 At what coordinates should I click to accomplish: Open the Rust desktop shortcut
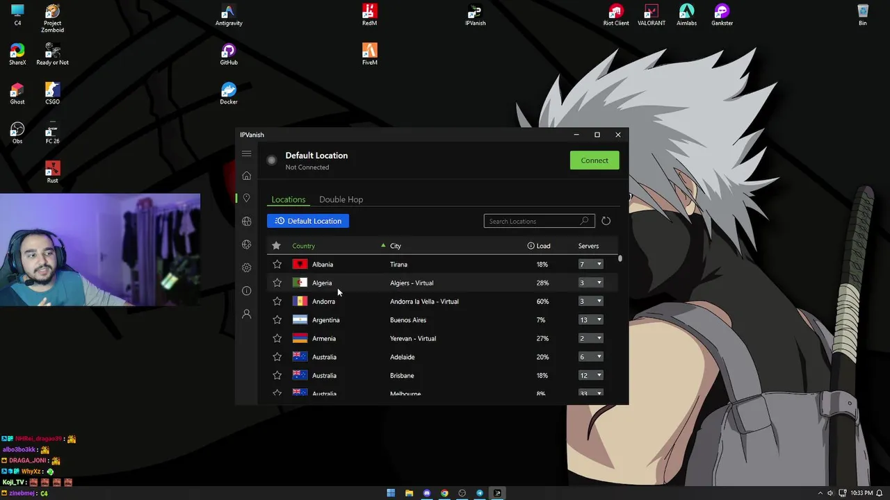point(53,172)
